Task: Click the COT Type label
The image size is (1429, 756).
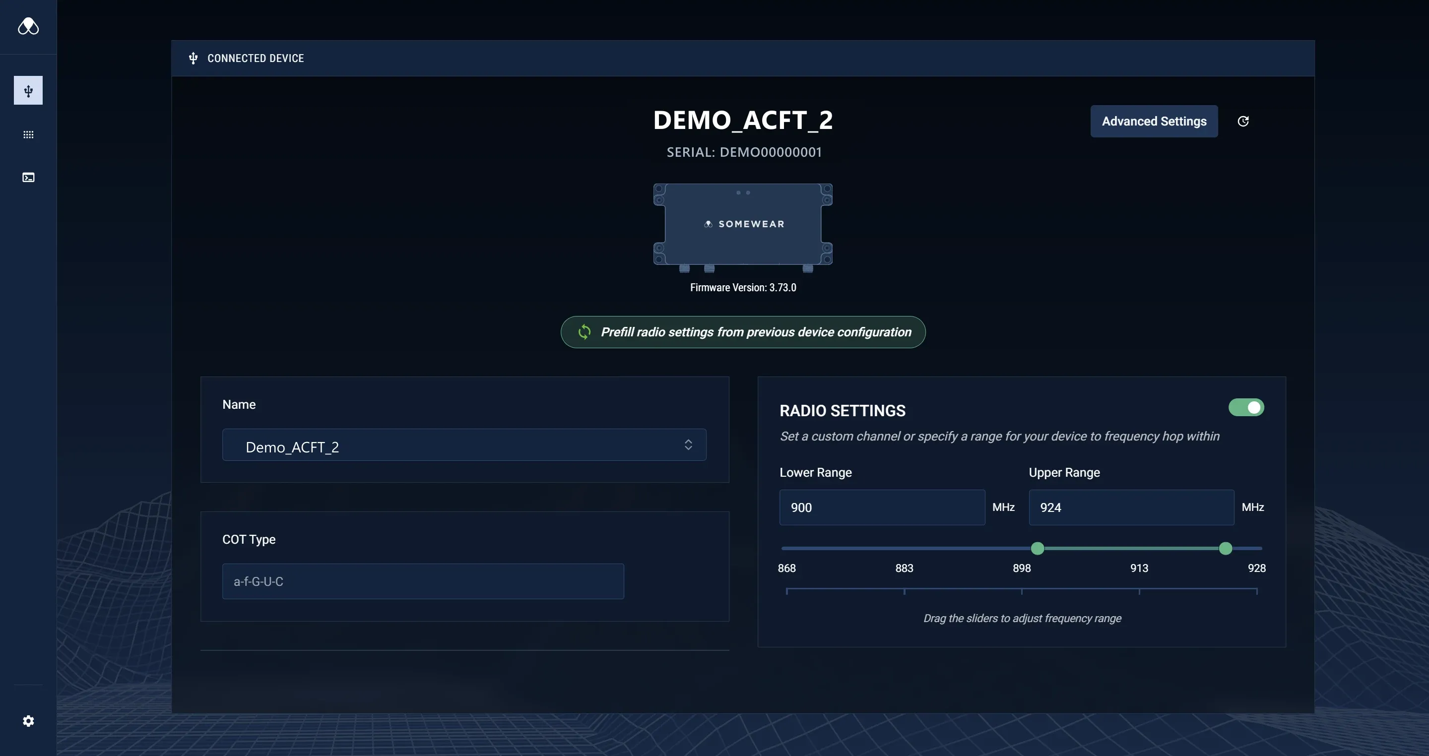Action: pos(249,540)
